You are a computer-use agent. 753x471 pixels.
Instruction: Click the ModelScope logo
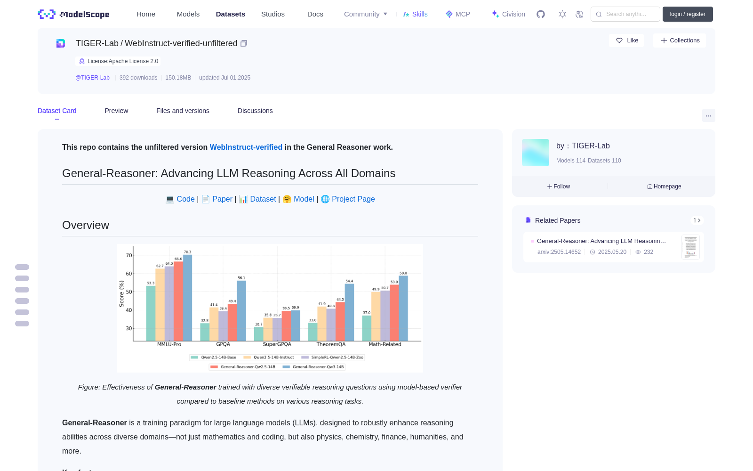[x=74, y=14]
